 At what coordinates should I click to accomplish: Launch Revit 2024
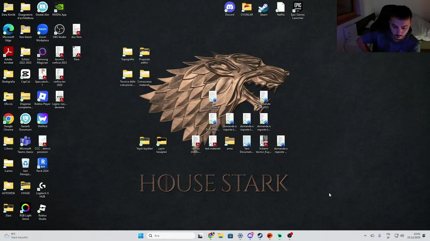point(42,166)
